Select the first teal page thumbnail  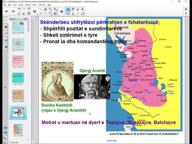[18, 27]
